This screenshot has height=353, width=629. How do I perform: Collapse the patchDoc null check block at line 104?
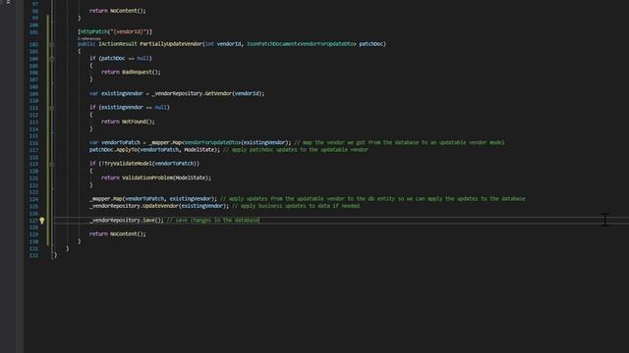52,59
